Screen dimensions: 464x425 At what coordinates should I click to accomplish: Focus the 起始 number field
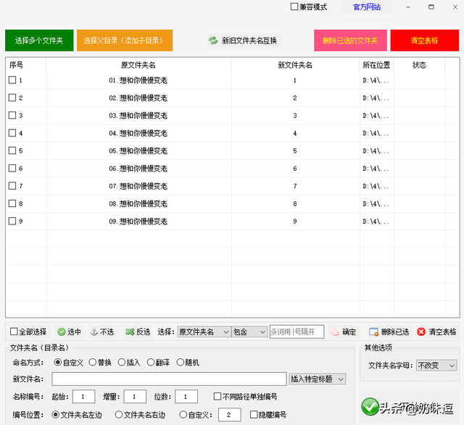[84, 397]
